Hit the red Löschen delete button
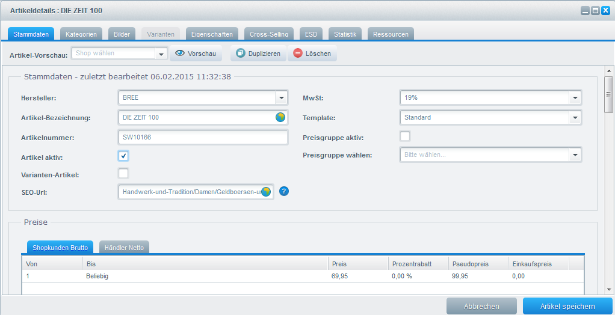The image size is (615, 315). [312, 54]
